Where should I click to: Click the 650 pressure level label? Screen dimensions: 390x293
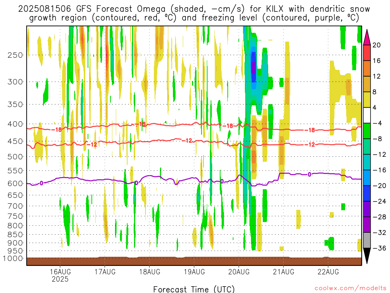coord(15,195)
